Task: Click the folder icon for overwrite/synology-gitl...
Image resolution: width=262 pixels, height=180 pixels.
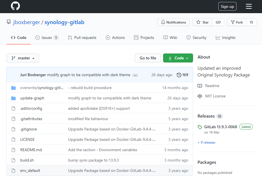Action: click(x=13, y=88)
